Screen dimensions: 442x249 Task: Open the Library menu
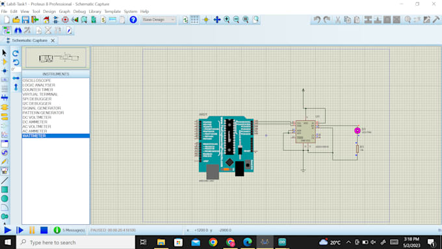(95, 12)
